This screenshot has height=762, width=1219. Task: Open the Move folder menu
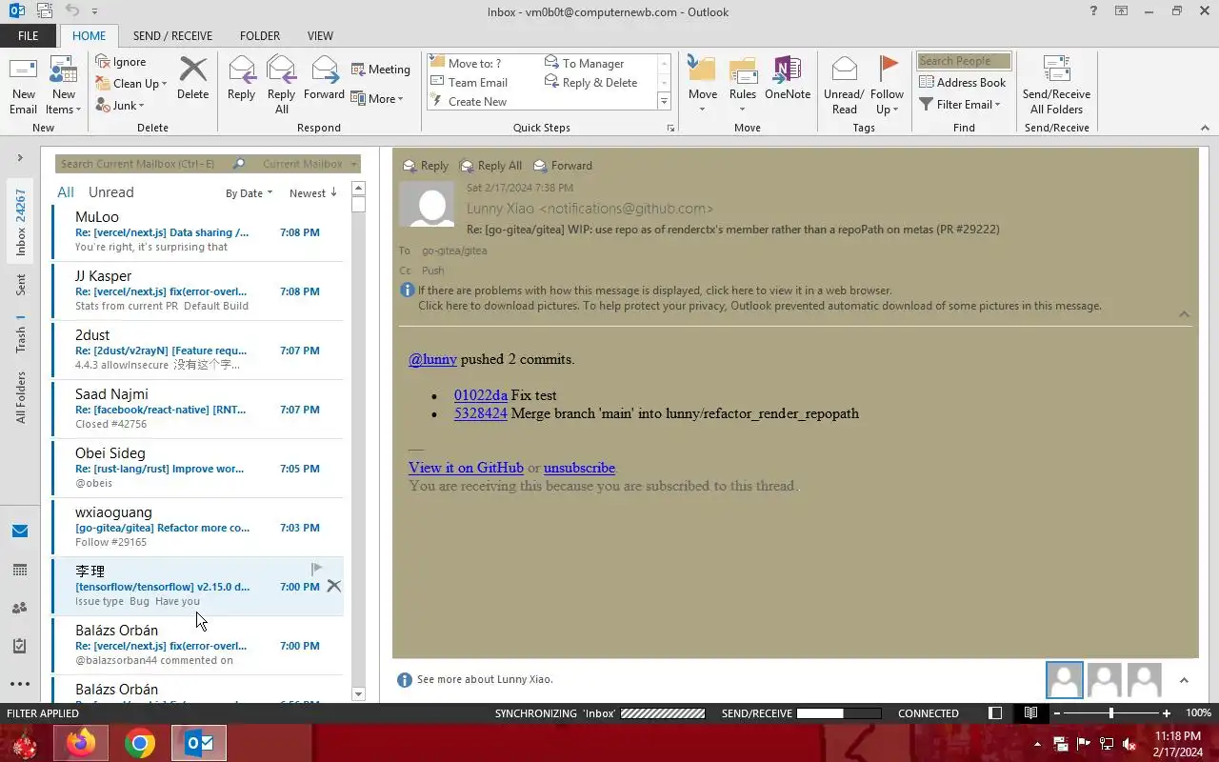(x=703, y=85)
